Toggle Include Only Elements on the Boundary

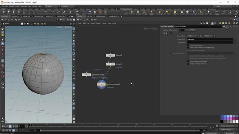point(188,48)
